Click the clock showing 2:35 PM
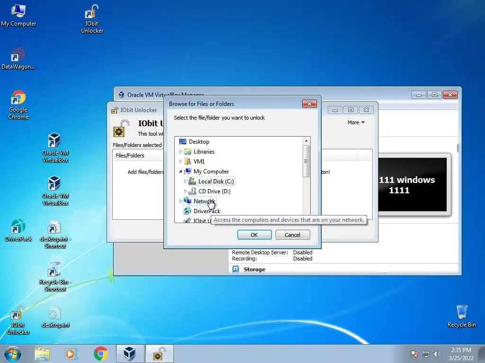Screen dimensions: 485x363 (x=461, y=354)
